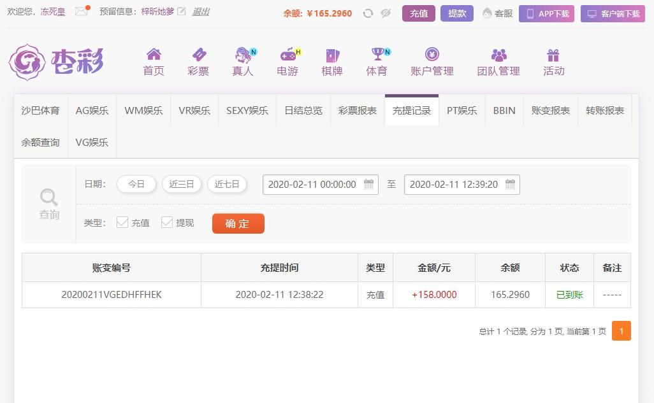Uncheck the 充值 deposit type checkbox

click(123, 223)
